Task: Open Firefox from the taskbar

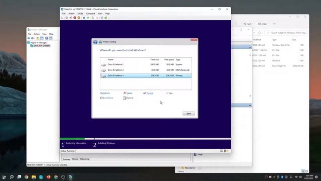Action: pos(48,177)
